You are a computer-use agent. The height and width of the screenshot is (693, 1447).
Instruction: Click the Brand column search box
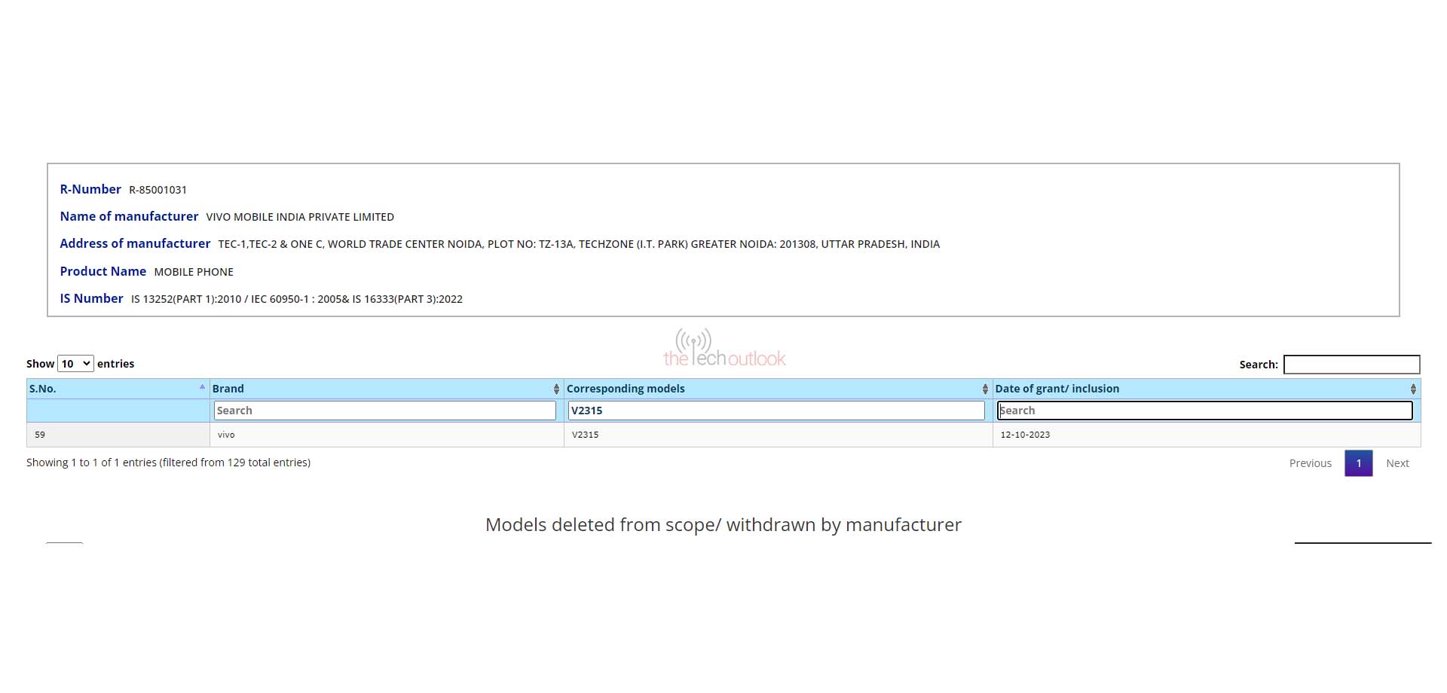[x=385, y=411]
